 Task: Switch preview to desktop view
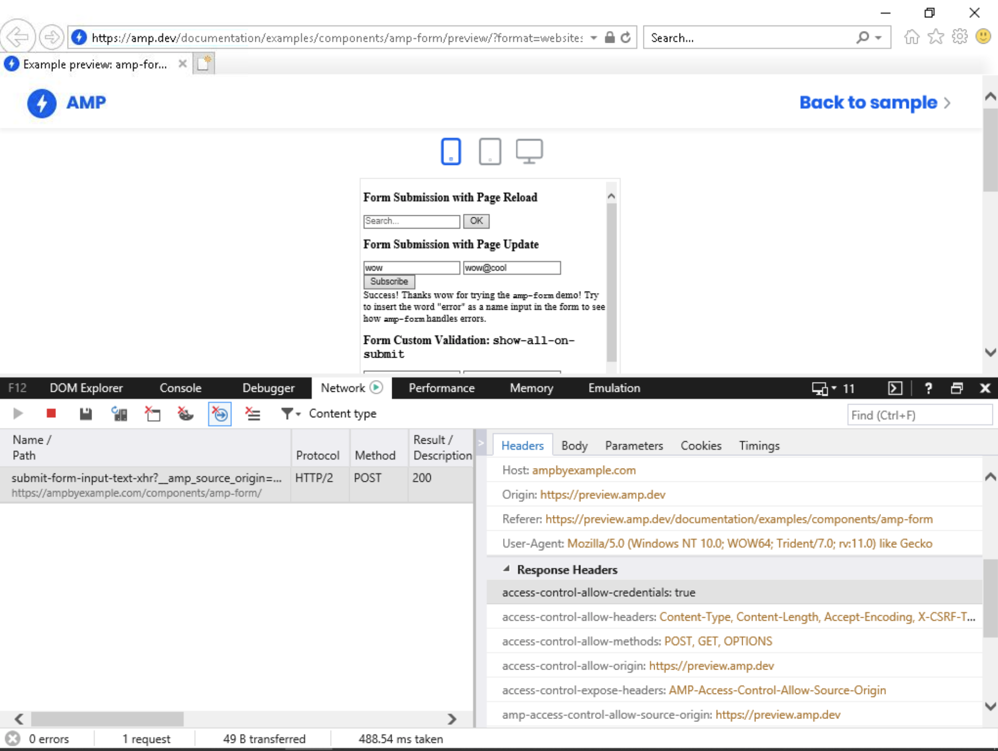point(530,151)
